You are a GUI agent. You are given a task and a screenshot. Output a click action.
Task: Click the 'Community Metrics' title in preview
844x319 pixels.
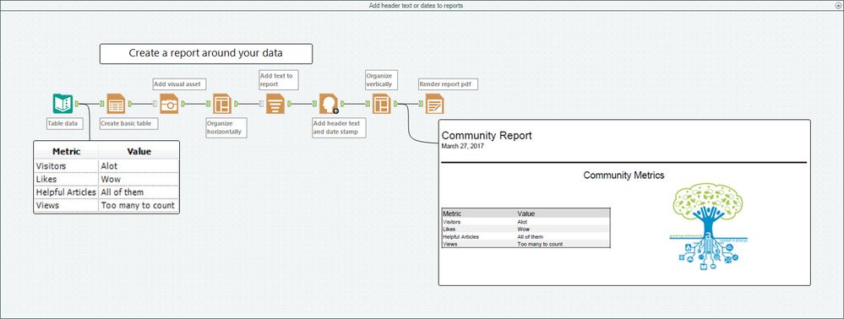click(623, 175)
